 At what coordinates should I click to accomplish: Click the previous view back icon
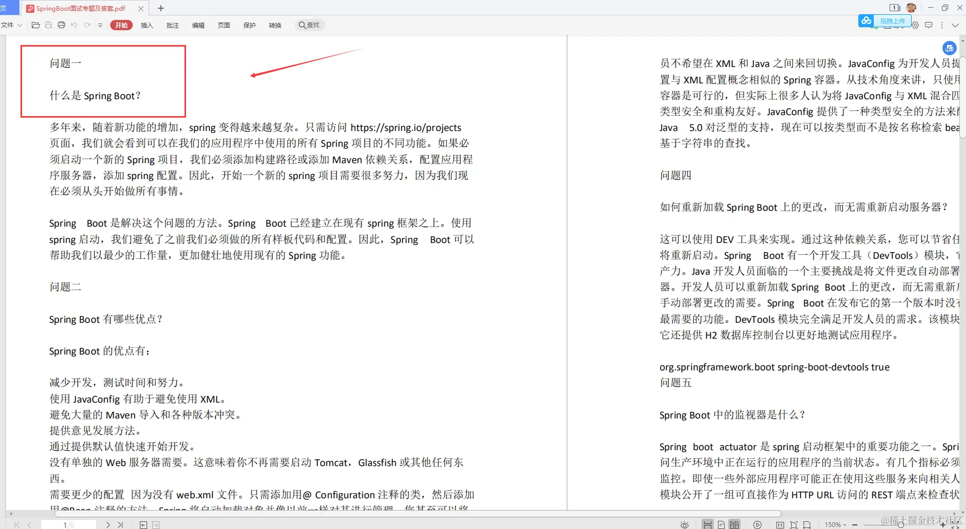click(x=143, y=525)
